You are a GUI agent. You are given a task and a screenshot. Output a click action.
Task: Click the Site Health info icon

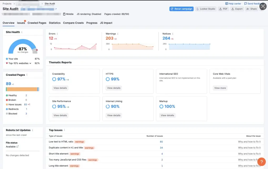(22, 32)
